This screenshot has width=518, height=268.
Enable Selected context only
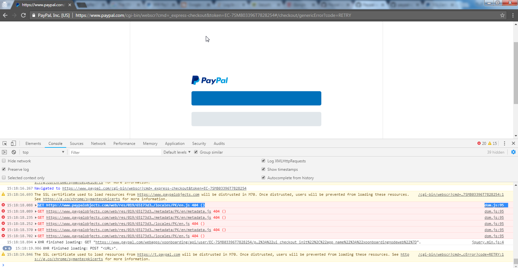click(4, 178)
